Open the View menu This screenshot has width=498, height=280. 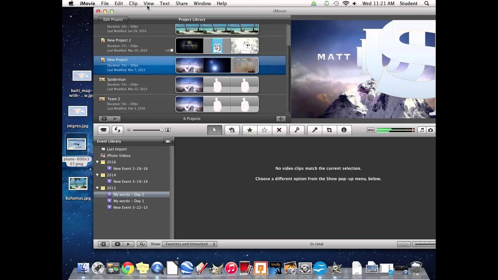pos(149,3)
